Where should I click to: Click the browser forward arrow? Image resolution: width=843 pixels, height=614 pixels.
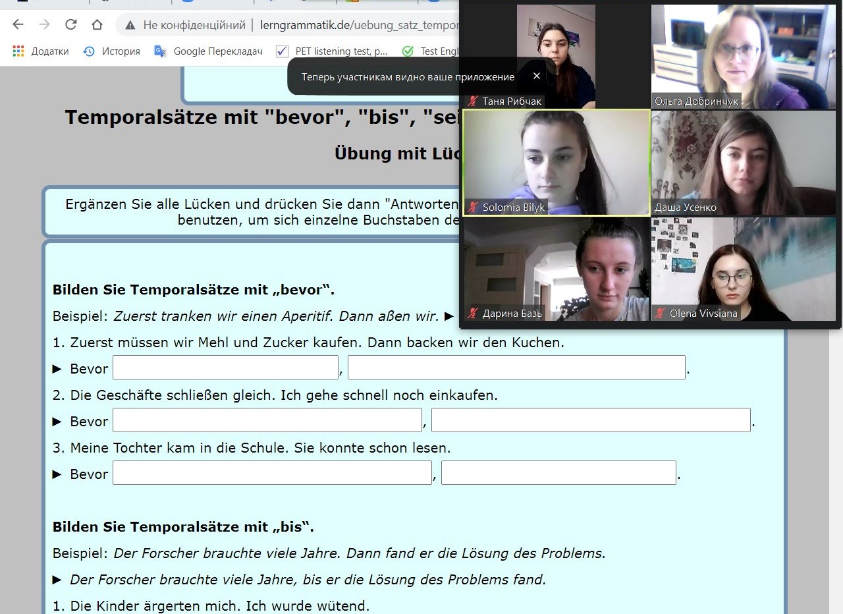44,25
